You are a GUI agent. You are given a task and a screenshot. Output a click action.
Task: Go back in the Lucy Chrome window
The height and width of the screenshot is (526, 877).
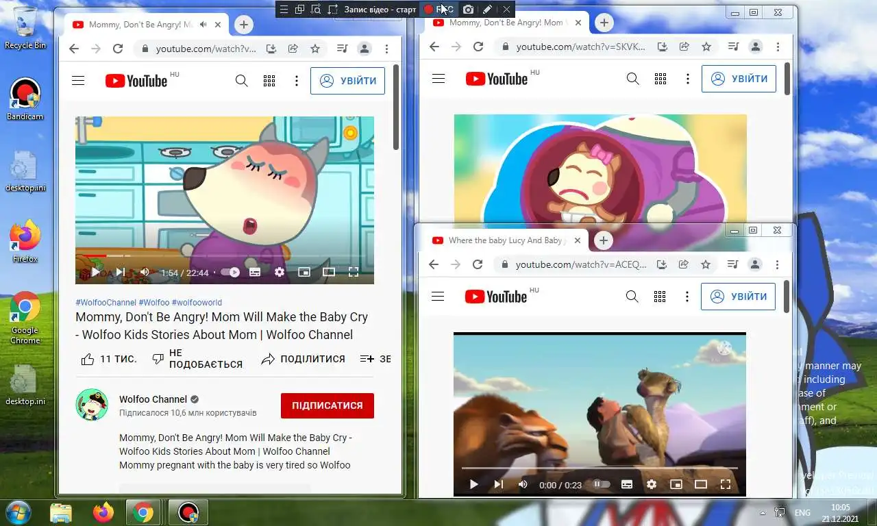[x=433, y=264]
